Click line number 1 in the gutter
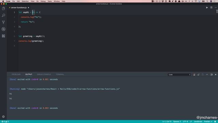The width and height of the screenshot is (218, 123). click(x=14, y=12)
